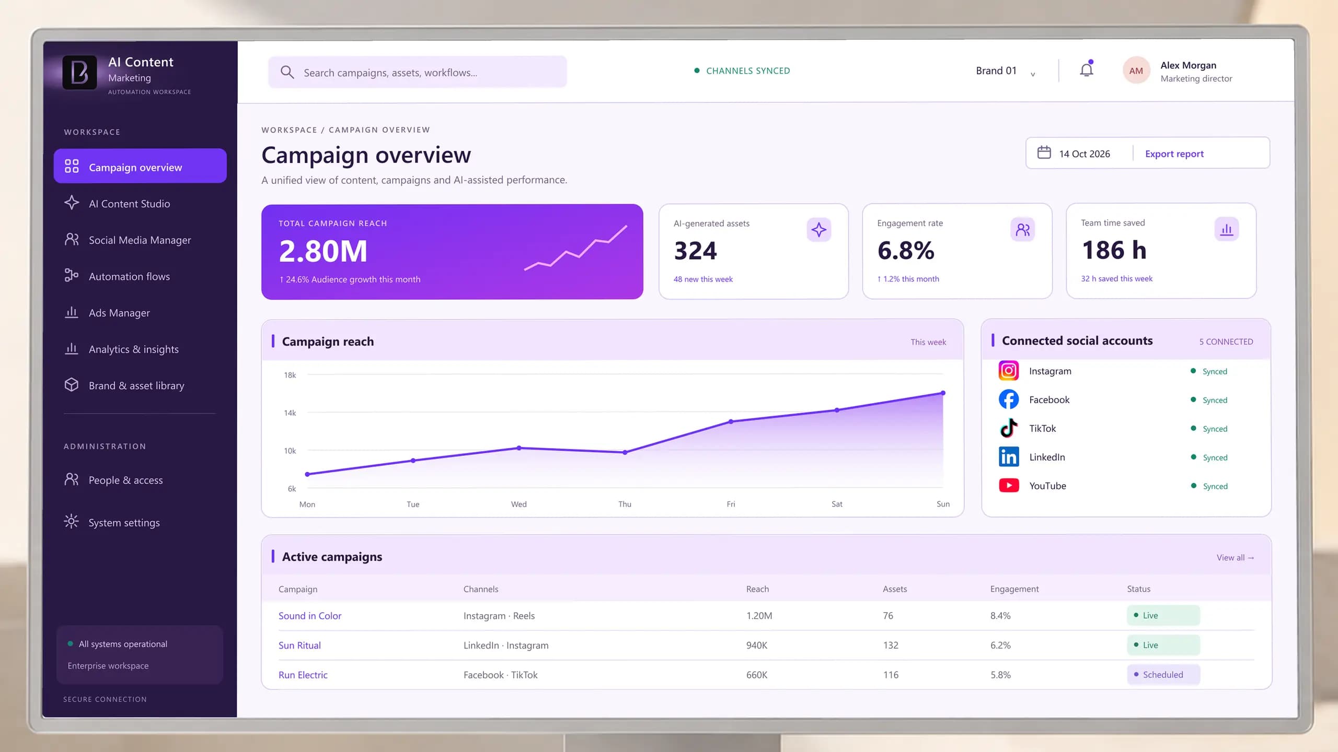Viewport: 1338px width, 752px height.
Task: Open the Sound in Color campaign
Action: (310, 616)
